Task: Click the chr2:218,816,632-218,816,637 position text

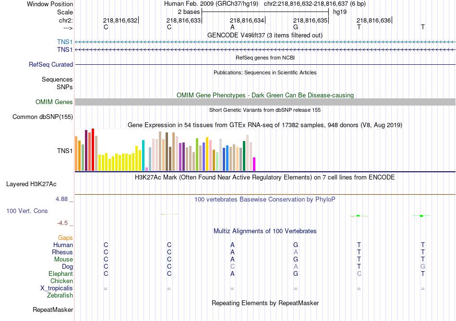Action: tap(315, 4)
